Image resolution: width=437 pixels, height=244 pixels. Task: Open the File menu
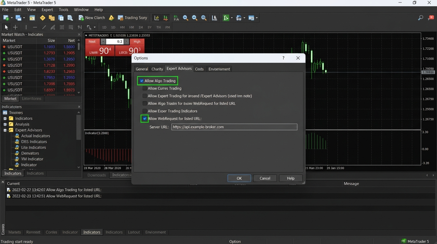[x=5, y=10]
